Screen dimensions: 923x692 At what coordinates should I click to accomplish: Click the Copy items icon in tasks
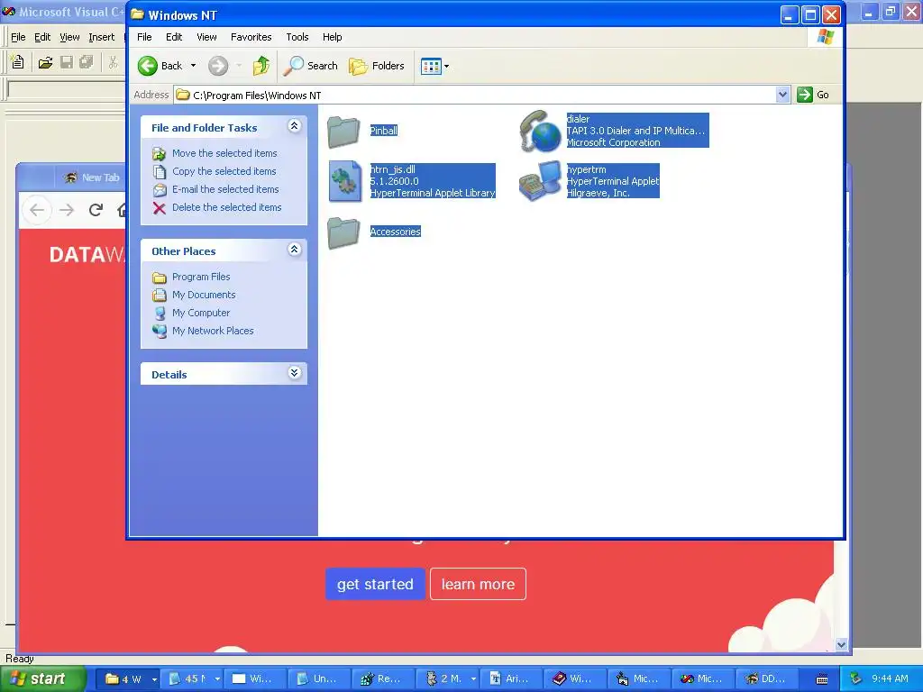[160, 172]
